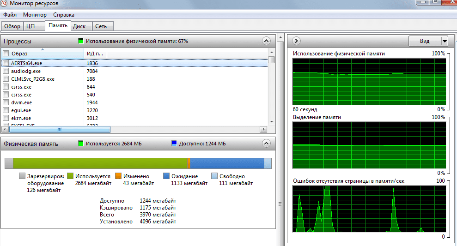The image size is (457, 246).
Task: Open the 'Монитор' menu
Action: point(35,15)
